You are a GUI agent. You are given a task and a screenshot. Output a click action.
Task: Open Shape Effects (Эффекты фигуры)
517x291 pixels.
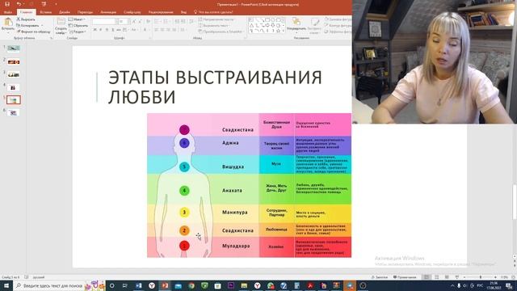click(x=338, y=32)
